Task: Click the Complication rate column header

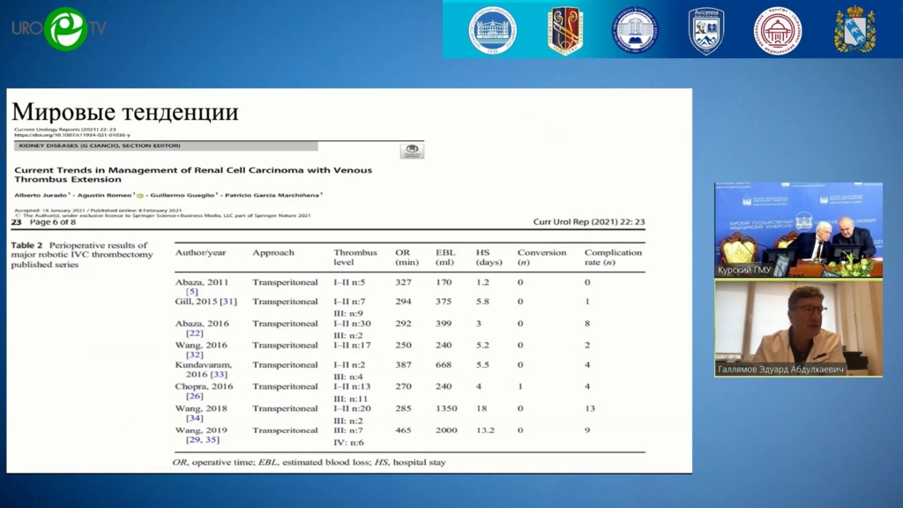Action: [x=613, y=258]
